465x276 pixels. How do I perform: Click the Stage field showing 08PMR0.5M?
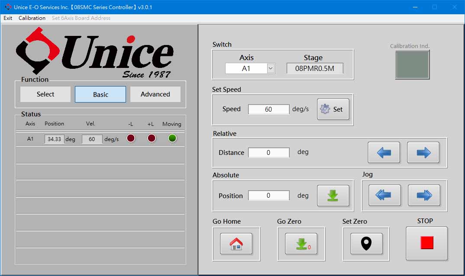pyautogui.click(x=315, y=68)
